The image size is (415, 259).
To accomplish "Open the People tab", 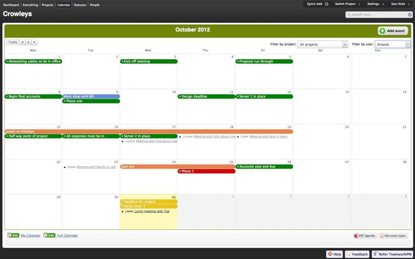I will point(94,5).
